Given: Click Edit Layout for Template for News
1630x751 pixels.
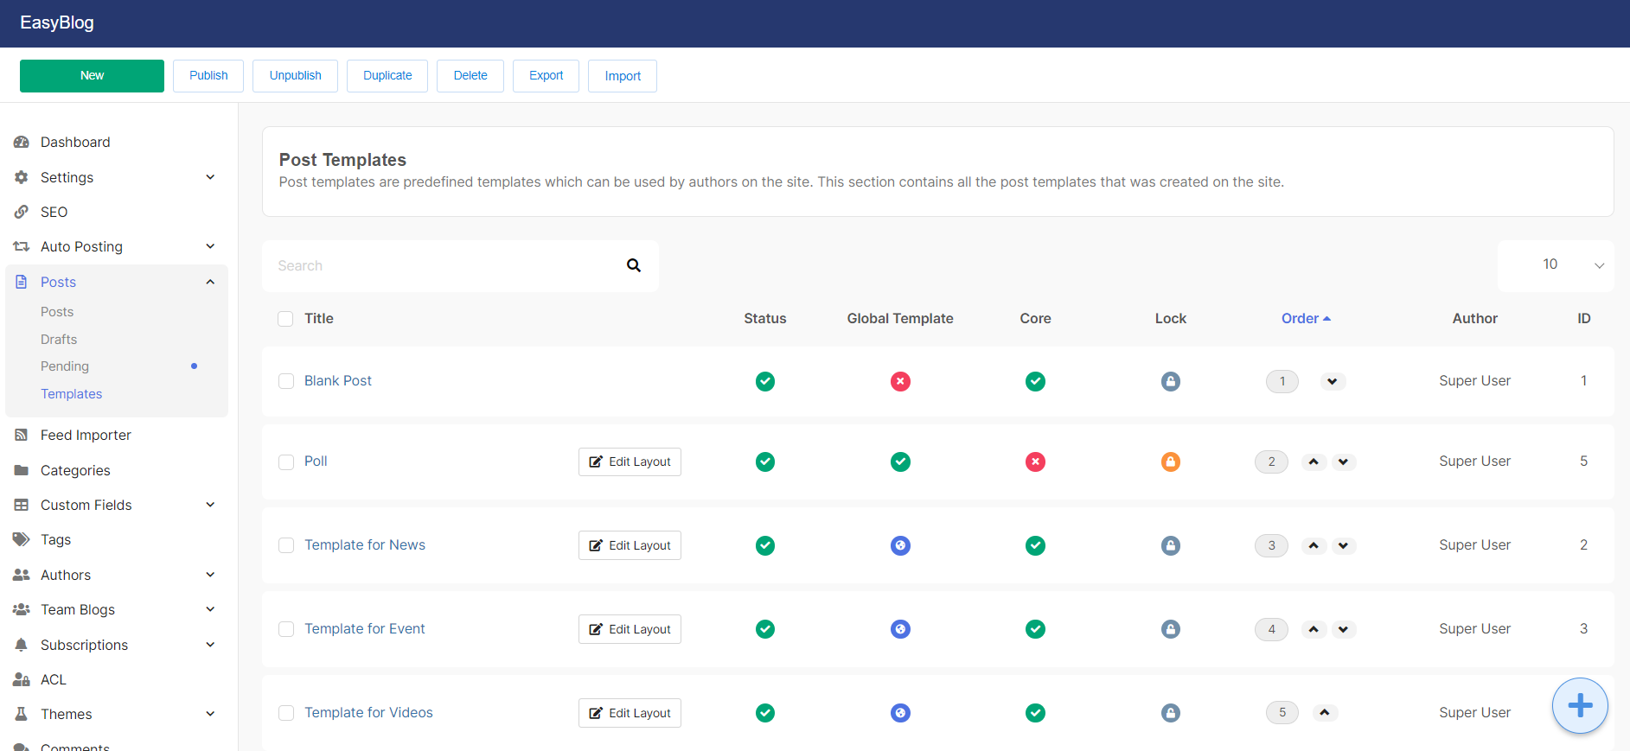Looking at the screenshot, I should click(630, 545).
